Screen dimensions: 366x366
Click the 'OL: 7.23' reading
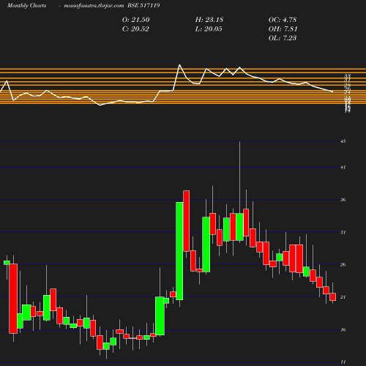click(x=283, y=38)
